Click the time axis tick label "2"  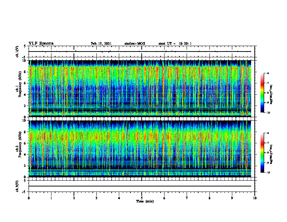point(74,198)
